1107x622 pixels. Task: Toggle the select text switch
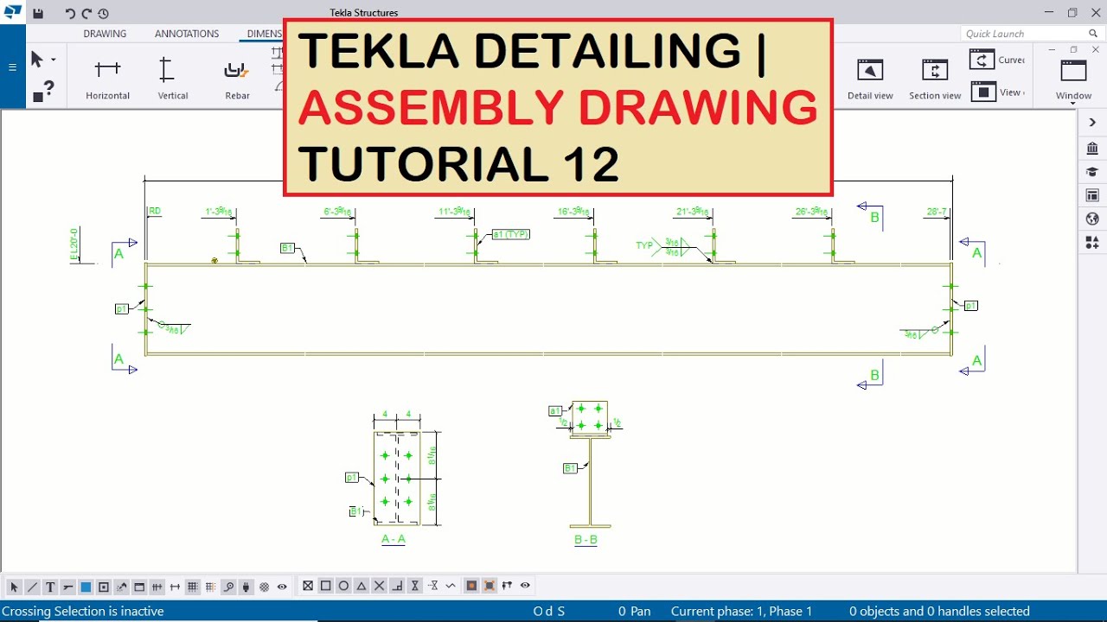pyautogui.click(x=50, y=587)
